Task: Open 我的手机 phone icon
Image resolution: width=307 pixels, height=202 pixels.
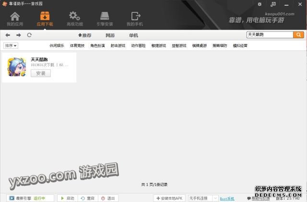Action: pos(135,19)
